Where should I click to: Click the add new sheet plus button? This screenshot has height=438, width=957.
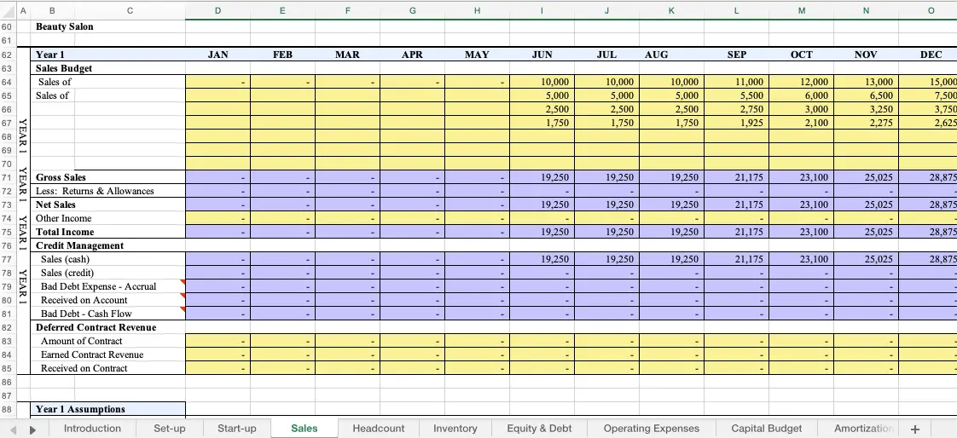tap(915, 429)
